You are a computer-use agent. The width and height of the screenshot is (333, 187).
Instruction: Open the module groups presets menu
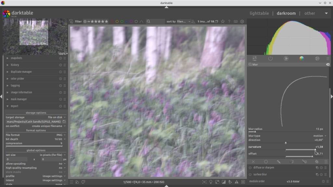tap(328, 58)
